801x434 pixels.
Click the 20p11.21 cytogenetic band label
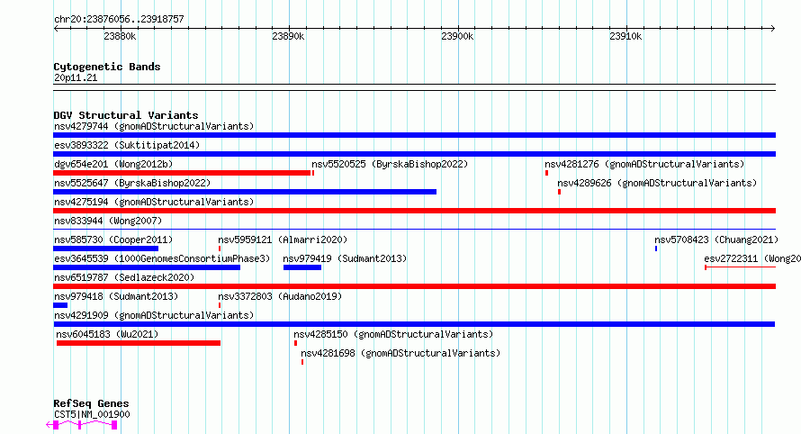[76, 77]
